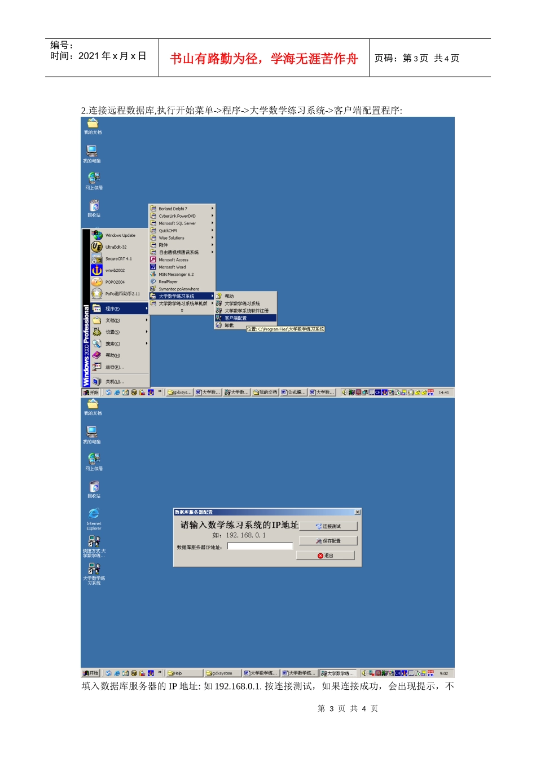Launch UltraEdit-32 from Start menu
The image size is (536, 758).
[x=116, y=247]
